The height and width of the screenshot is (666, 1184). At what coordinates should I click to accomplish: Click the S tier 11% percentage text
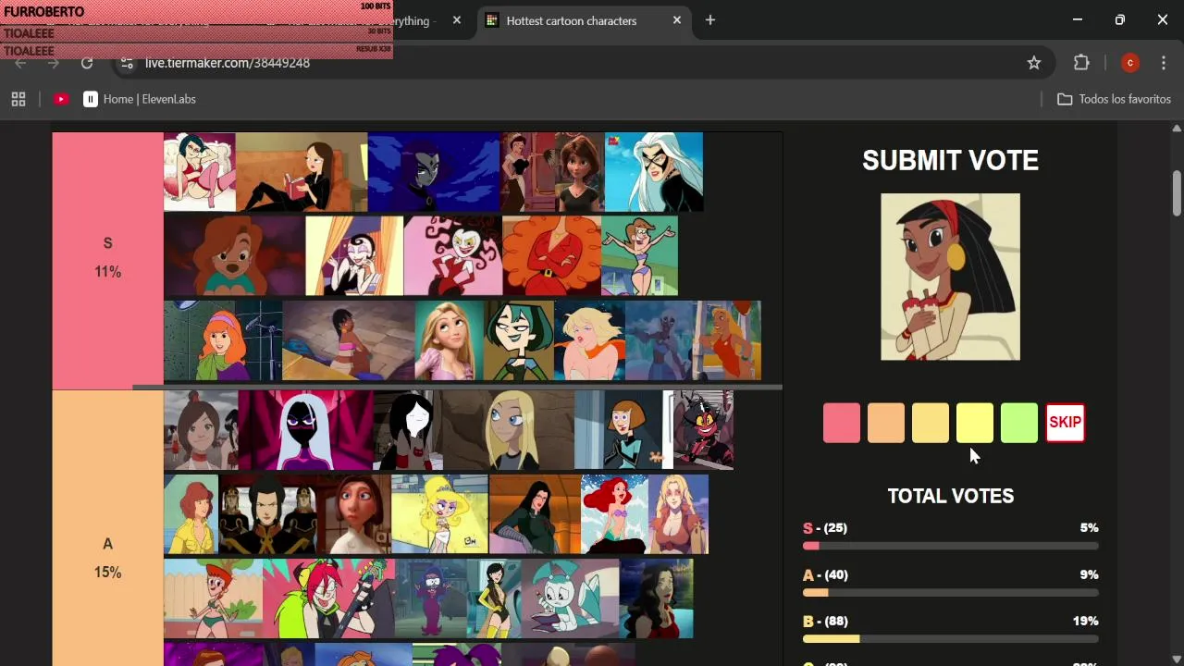coord(107,272)
